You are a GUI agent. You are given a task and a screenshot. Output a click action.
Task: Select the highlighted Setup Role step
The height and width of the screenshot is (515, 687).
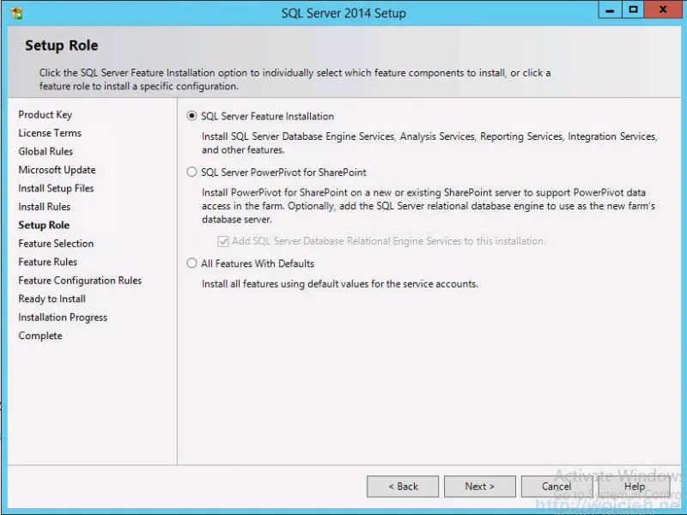pos(43,225)
